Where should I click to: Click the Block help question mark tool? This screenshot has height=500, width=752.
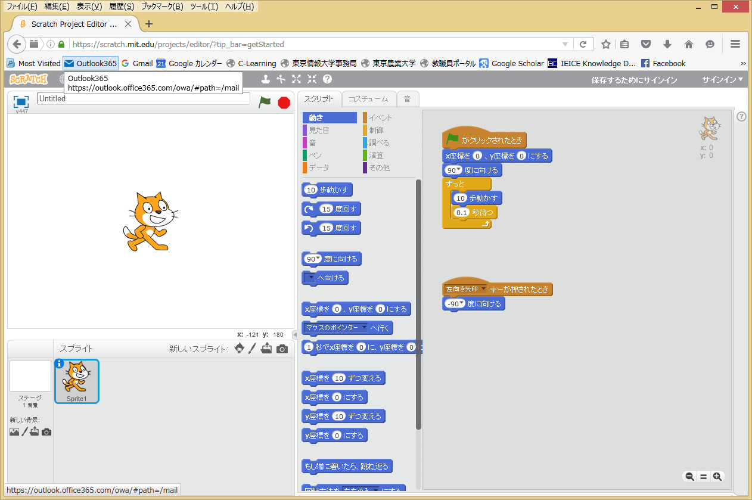point(327,79)
